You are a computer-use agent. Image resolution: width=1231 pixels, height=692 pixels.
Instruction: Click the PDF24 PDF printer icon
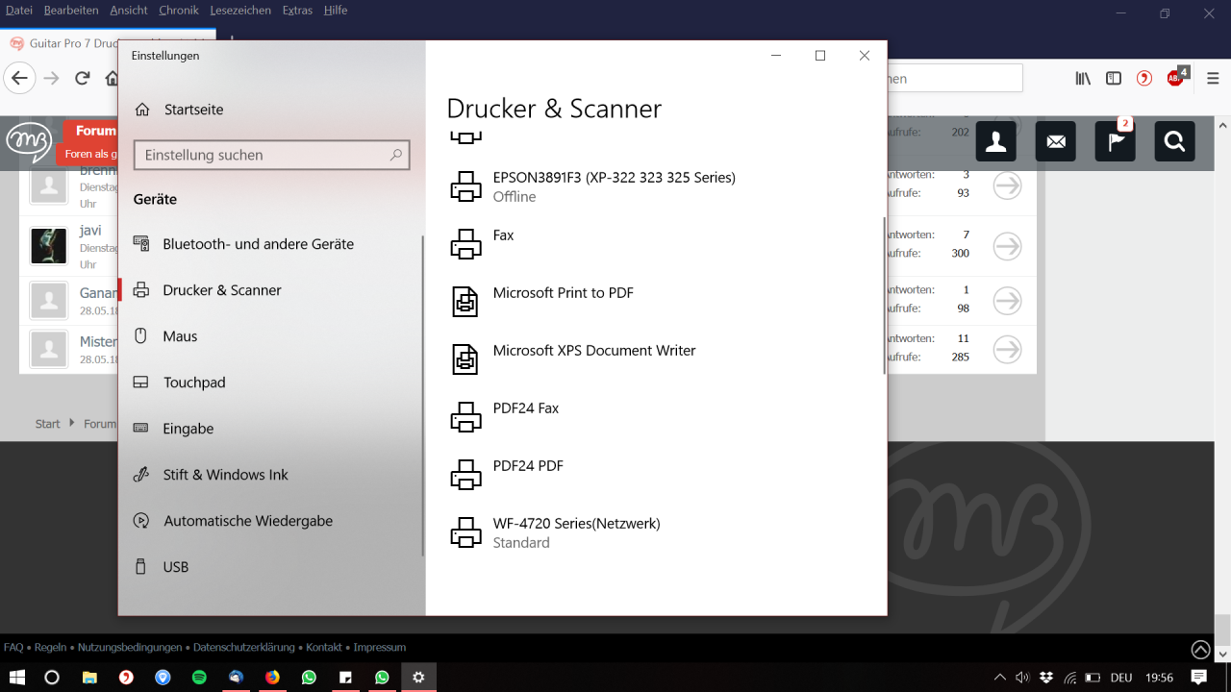(465, 475)
